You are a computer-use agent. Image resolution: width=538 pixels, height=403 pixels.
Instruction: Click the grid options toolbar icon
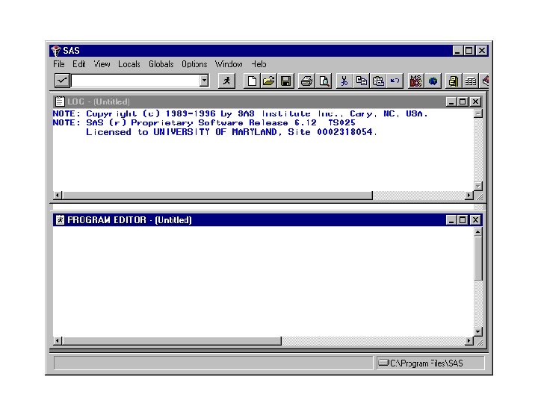[471, 81]
